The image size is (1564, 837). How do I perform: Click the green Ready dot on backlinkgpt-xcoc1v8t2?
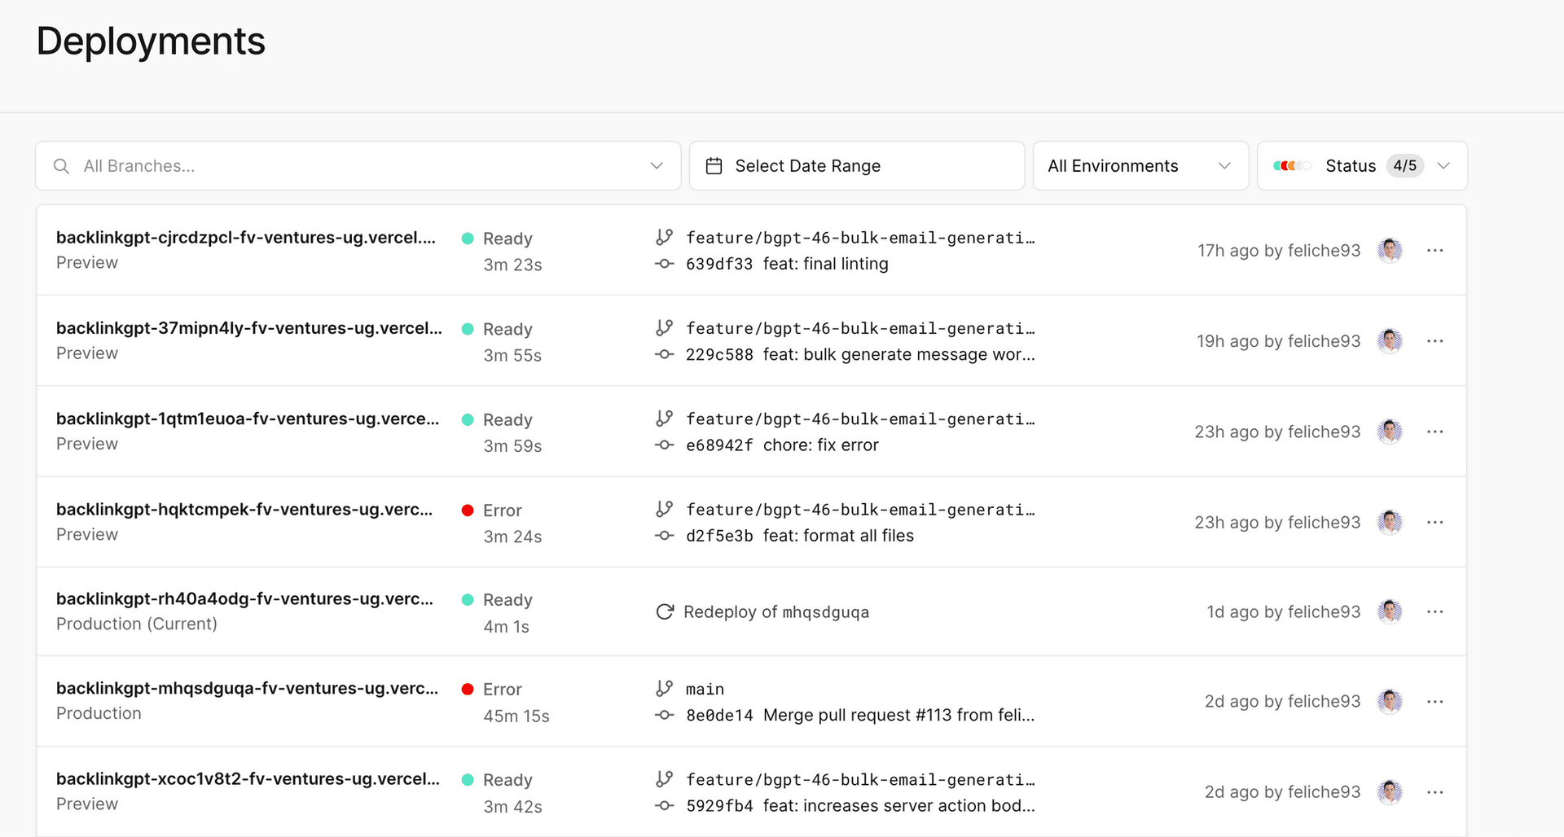[468, 779]
